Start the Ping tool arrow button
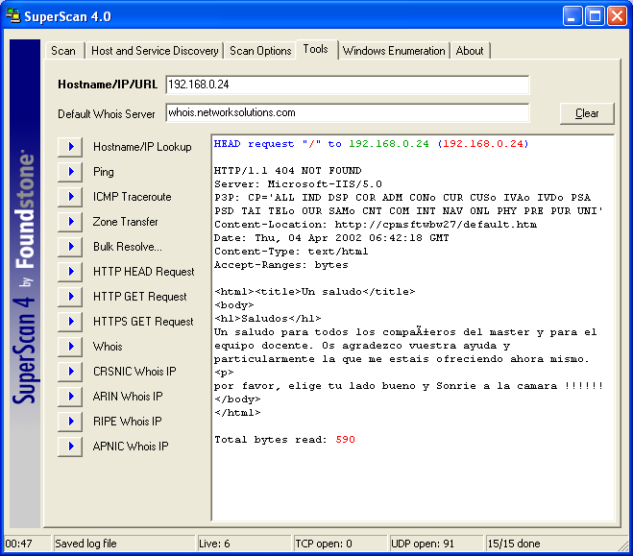Viewport: 633px width, 556px height. [70, 172]
